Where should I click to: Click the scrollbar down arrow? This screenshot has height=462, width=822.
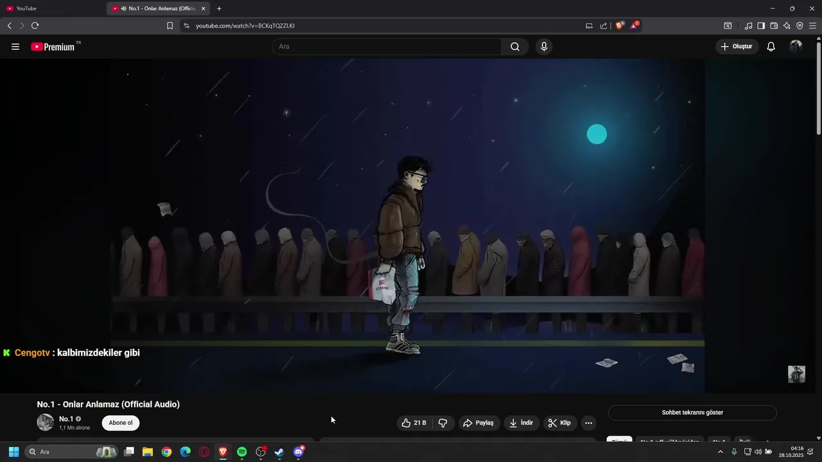click(x=818, y=438)
